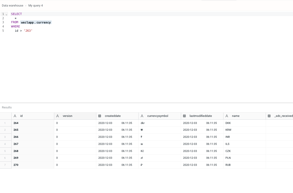Select the shekel symbol cell in ILS row
The height and width of the screenshot is (193, 293).
point(160,144)
